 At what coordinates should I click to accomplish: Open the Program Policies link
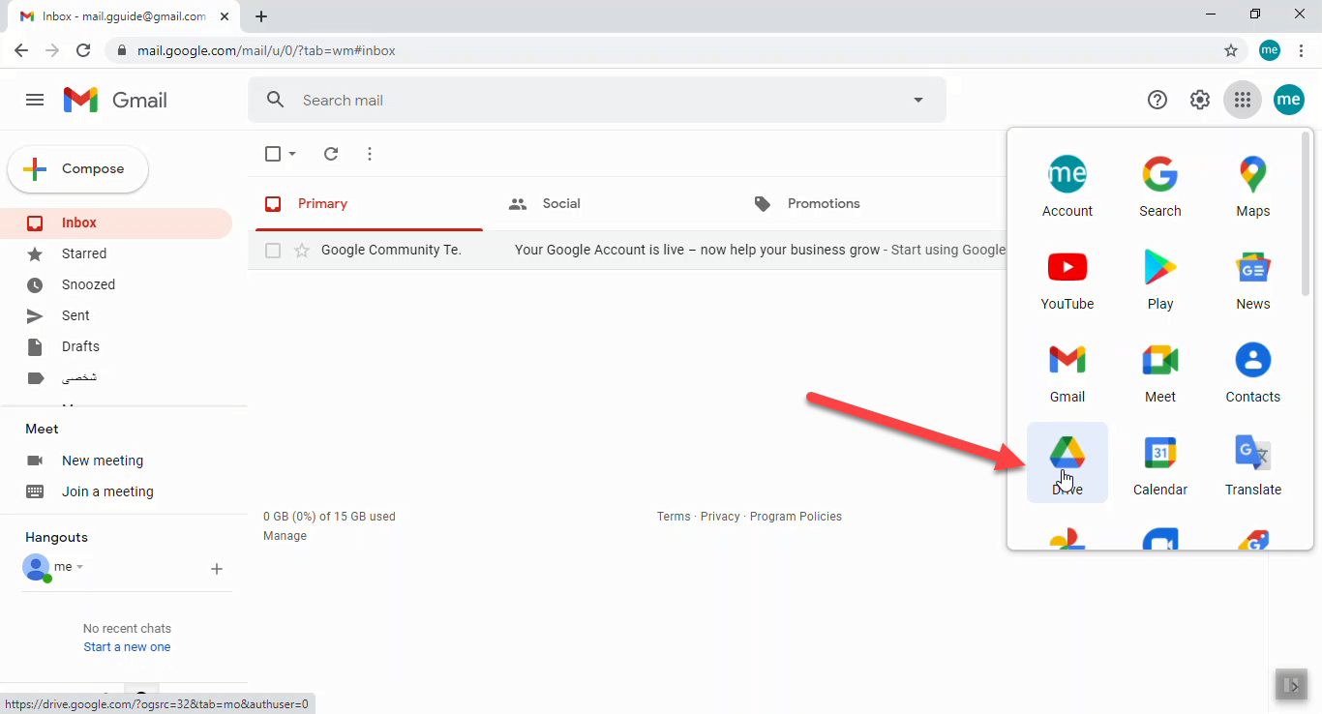(x=796, y=516)
